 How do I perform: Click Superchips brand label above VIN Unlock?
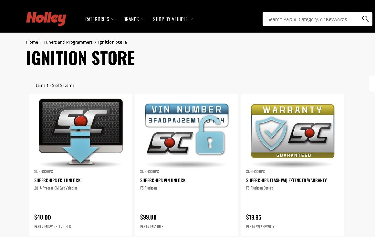pyautogui.click(x=150, y=171)
